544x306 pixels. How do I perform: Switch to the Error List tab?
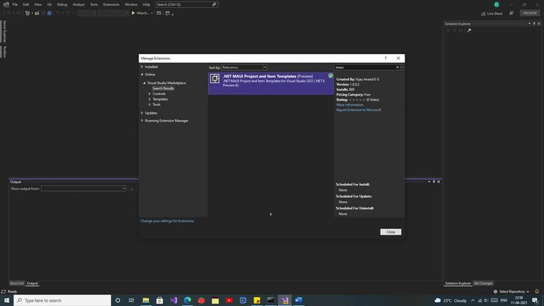(17, 283)
